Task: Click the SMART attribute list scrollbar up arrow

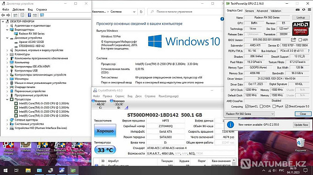Action: tap(234, 160)
